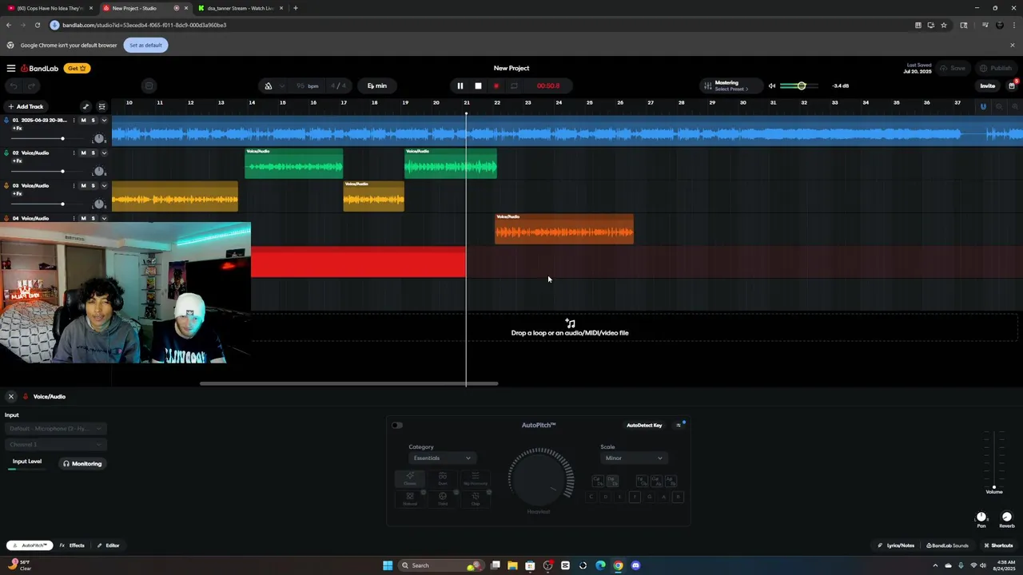This screenshot has width=1023, height=575.
Task: Open AutoPitch Scale Minor dropdown
Action: pyautogui.click(x=633, y=458)
